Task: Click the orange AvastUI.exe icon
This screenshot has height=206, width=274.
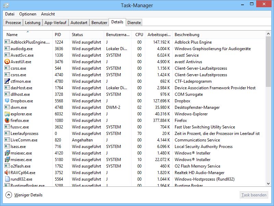Action: tap(7, 62)
